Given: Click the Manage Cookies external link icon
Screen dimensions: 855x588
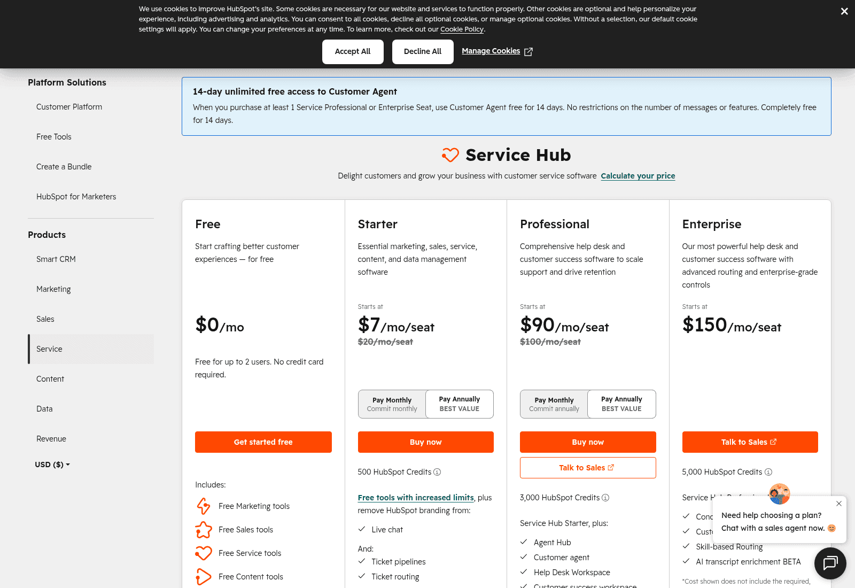Looking at the screenshot, I should pyautogui.click(x=528, y=51).
